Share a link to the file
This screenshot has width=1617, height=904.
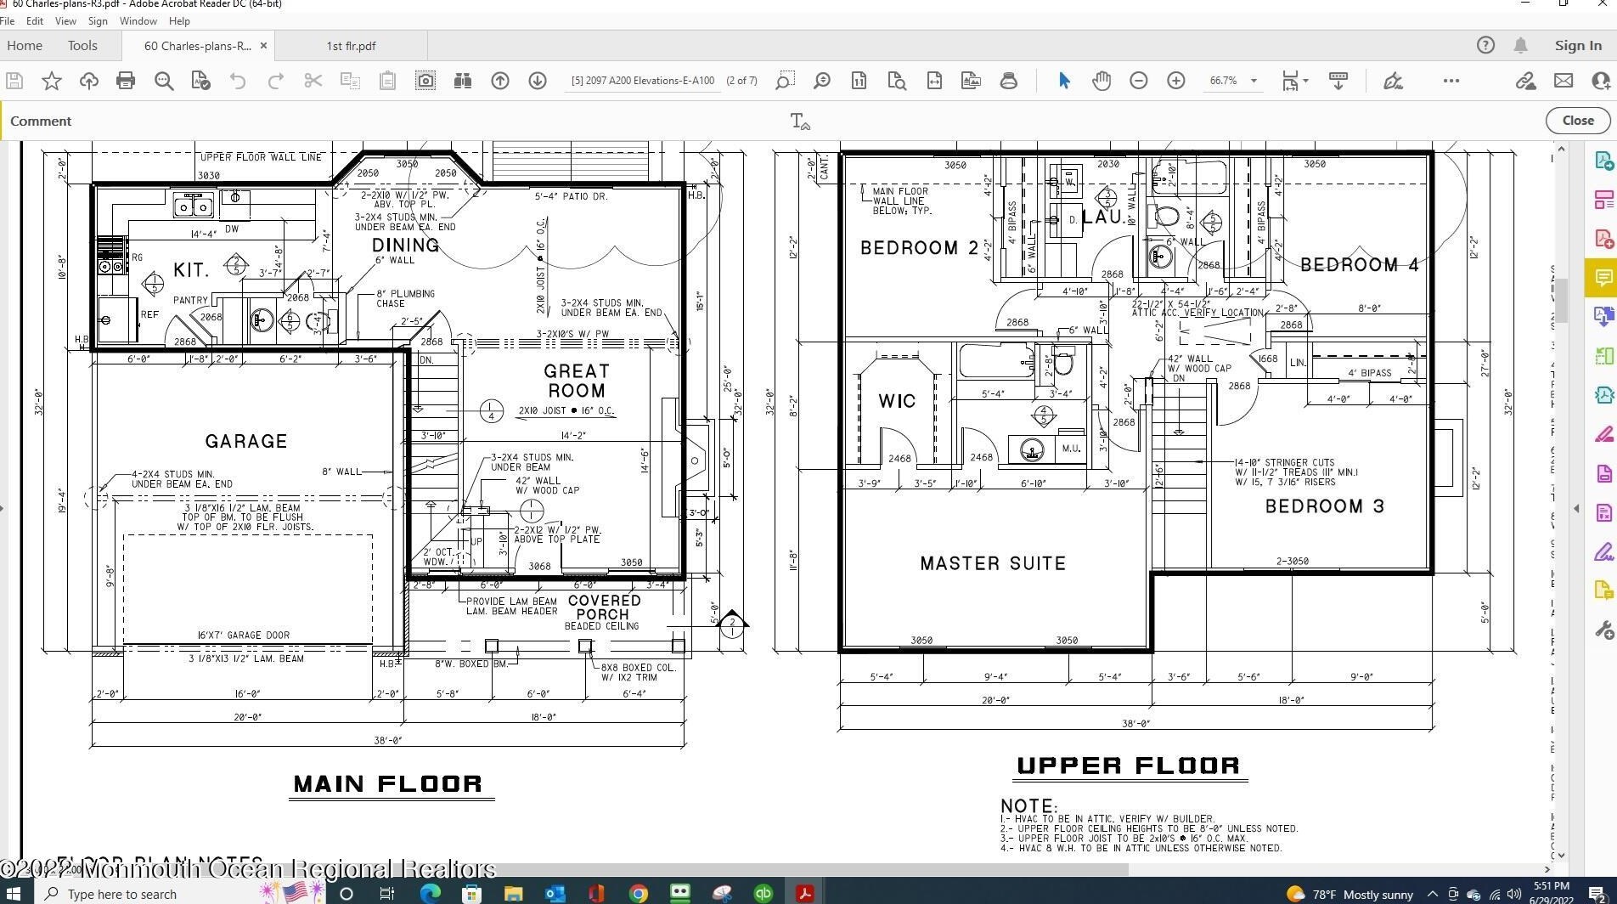click(1526, 81)
